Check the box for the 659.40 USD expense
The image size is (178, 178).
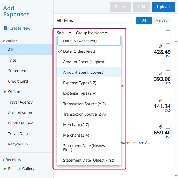168,126
